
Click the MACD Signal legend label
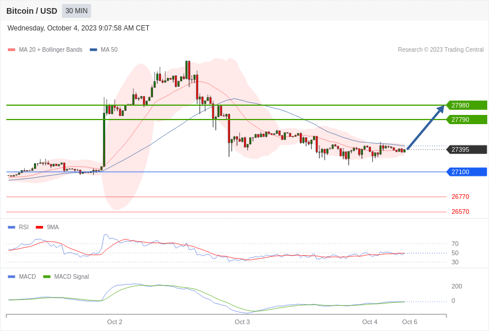71,276
